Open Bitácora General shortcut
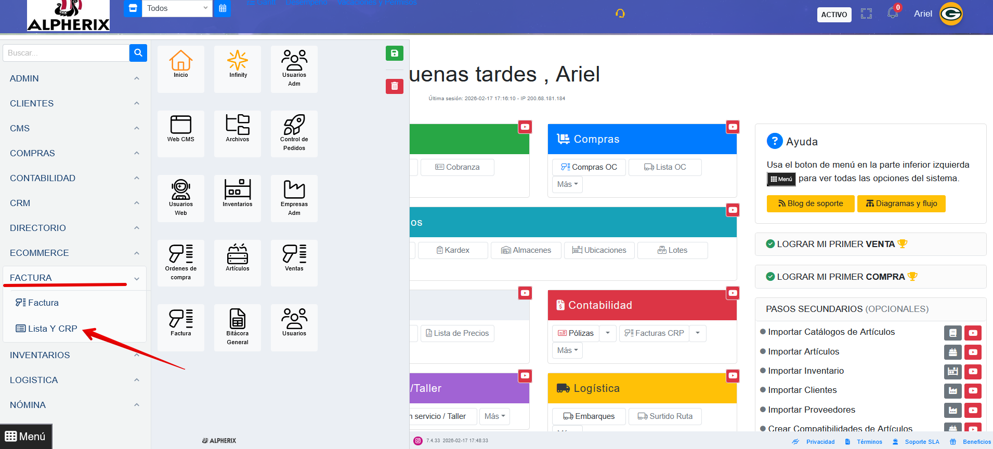The width and height of the screenshot is (993, 449). pyautogui.click(x=238, y=323)
